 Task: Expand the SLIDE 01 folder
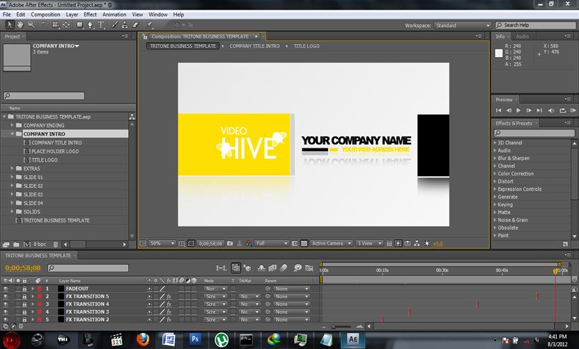(12, 177)
